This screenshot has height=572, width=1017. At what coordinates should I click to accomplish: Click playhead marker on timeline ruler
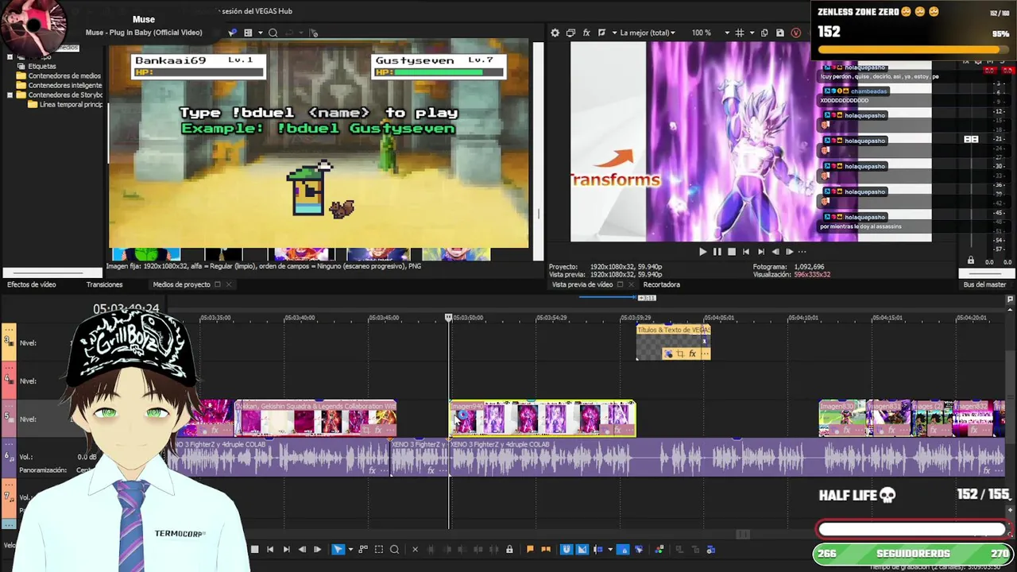click(x=449, y=318)
